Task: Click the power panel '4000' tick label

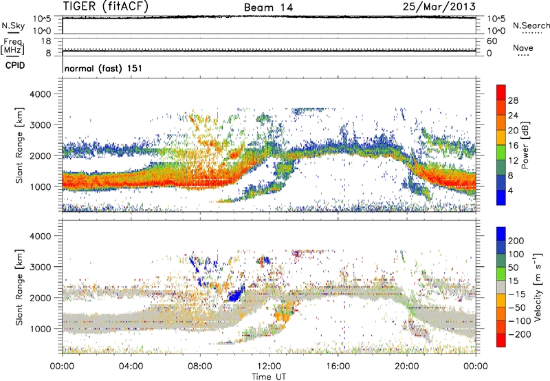Action: (x=40, y=94)
